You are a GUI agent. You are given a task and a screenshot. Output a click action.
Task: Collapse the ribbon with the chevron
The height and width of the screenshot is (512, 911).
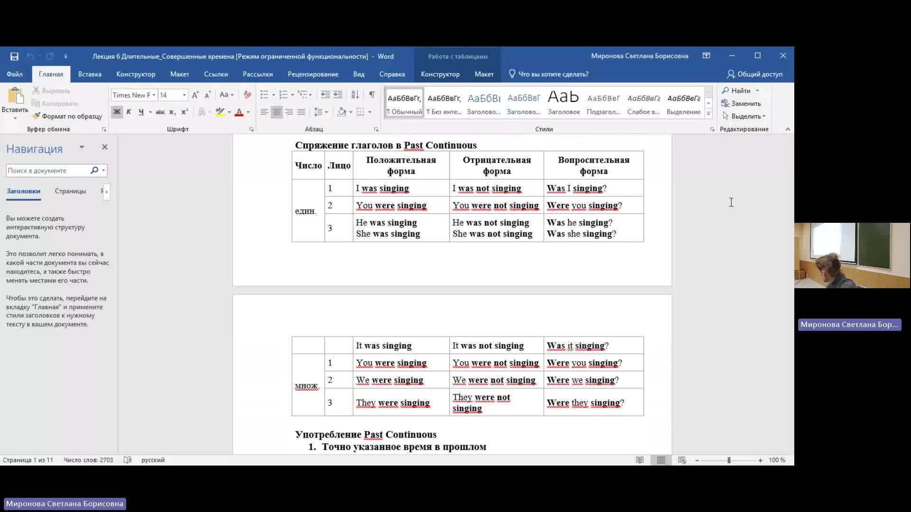point(788,129)
